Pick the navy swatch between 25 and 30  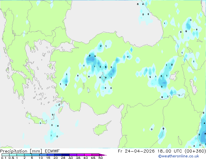[x=65, y=155]
